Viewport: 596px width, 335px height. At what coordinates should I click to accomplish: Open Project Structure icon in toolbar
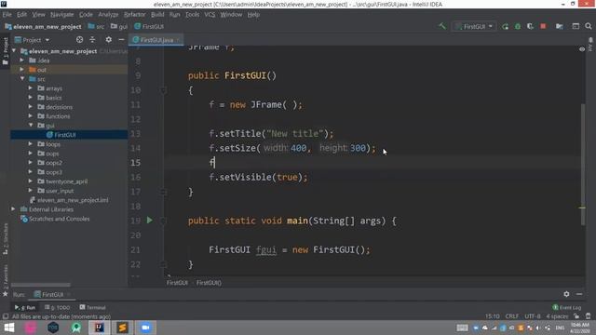pyautogui.click(x=559, y=27)
